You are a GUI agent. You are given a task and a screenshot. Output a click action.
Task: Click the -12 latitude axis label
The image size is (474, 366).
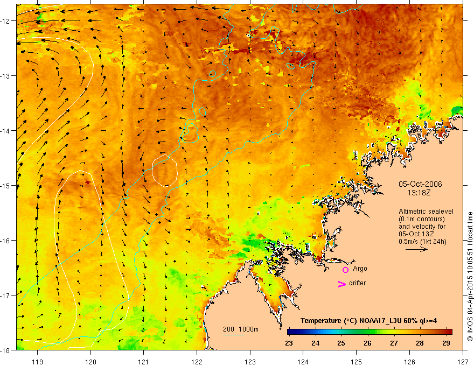(x=6, y=21)
